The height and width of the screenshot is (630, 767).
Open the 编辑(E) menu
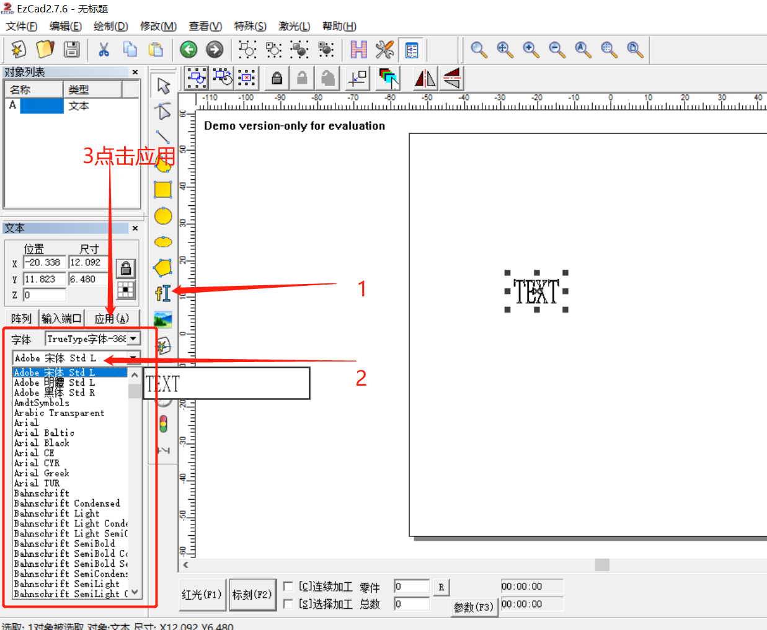pyautogui.click(x=66, y=26)
